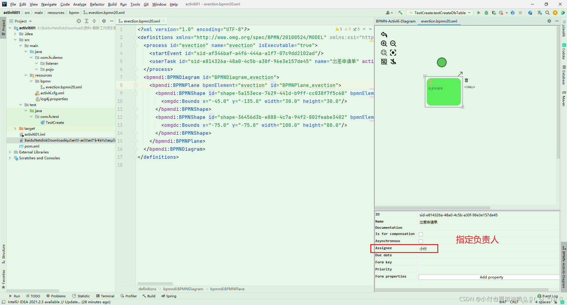The width and height of the screenshot is (567, 305).
Task: Collapse the resources folder
Action: point(26,75)
